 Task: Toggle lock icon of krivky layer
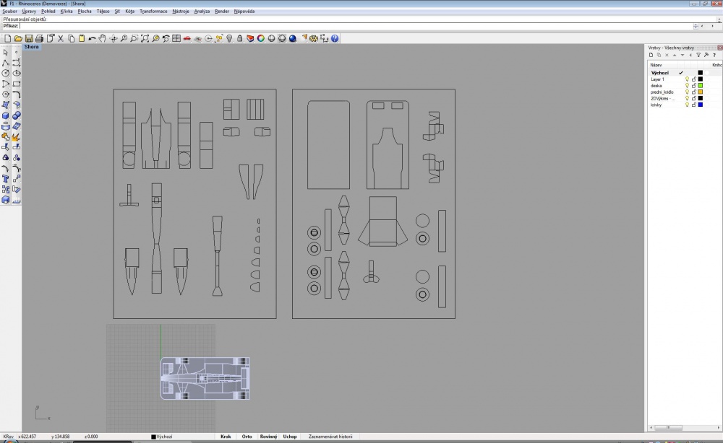(693, 105)
